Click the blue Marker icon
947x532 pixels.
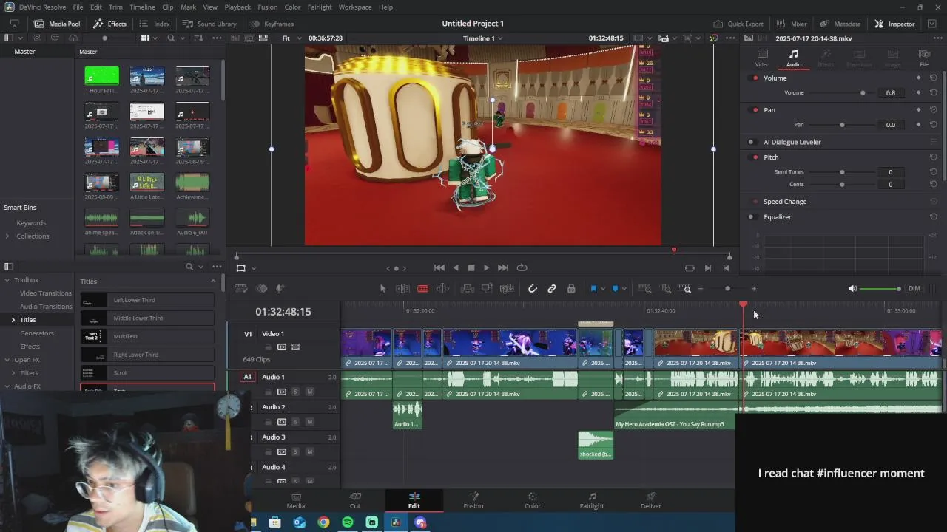[x=615, y=289]
